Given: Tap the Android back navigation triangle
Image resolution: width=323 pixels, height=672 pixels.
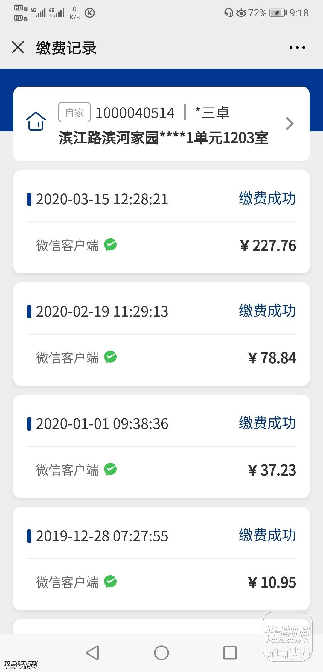Looking at the screenshot, I should [92, 653].
